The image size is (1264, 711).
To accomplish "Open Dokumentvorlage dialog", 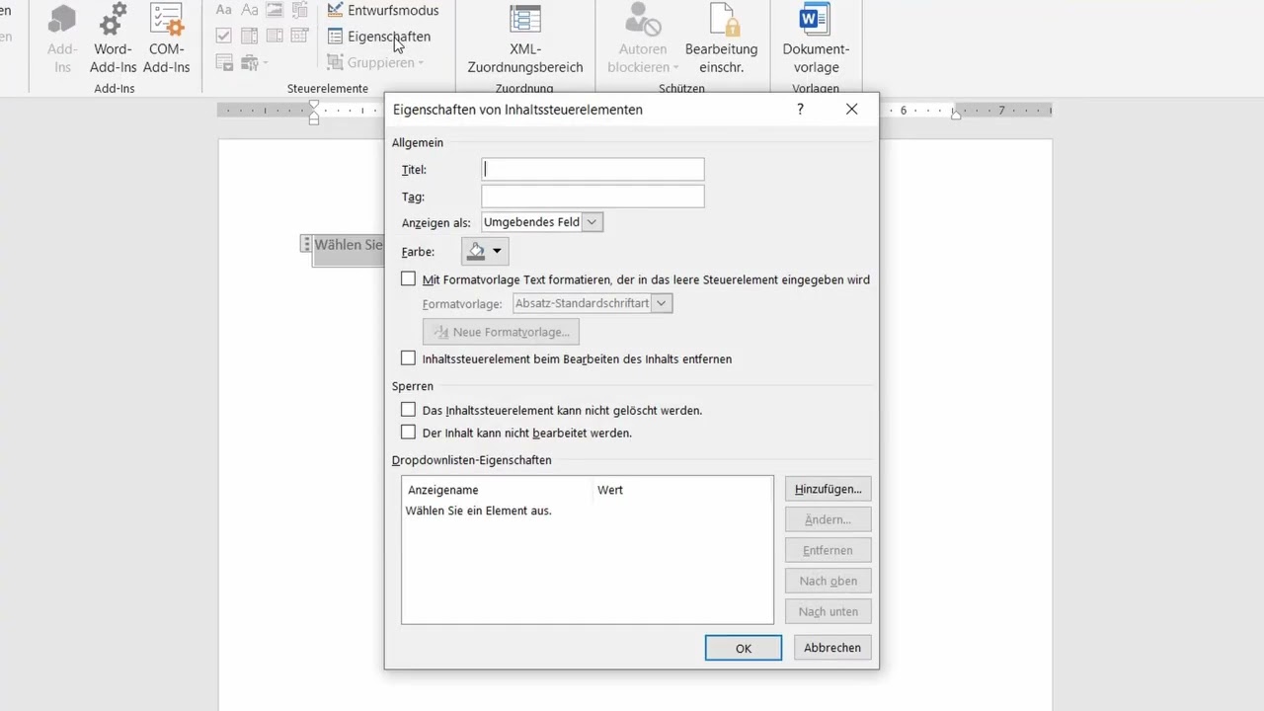I will tap(816, 39).
